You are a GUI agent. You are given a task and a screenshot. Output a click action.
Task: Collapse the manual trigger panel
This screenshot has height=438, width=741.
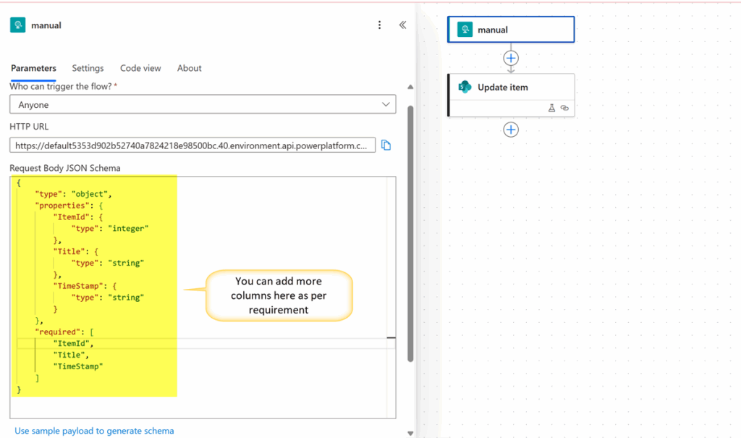(x=403, y=25)
